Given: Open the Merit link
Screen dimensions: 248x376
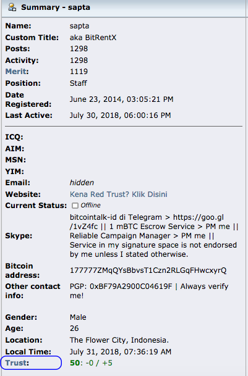Looking at the screenshot, I should tap(16, 72).
